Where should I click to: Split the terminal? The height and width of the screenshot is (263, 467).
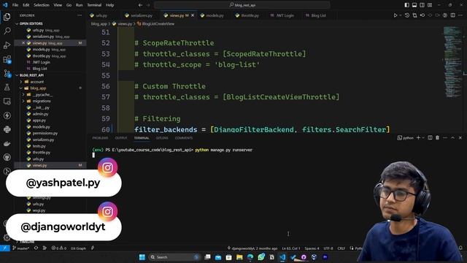click(430, 138)
